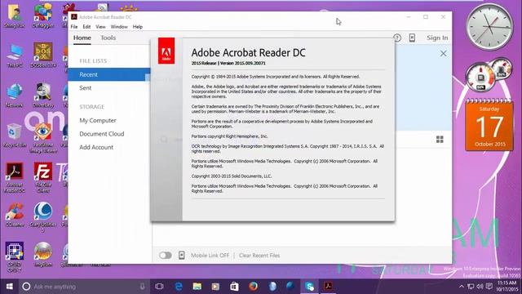522x294 pixels.
Task: Click the analog clock desktop gadget
Action: [x=489, y=27]
